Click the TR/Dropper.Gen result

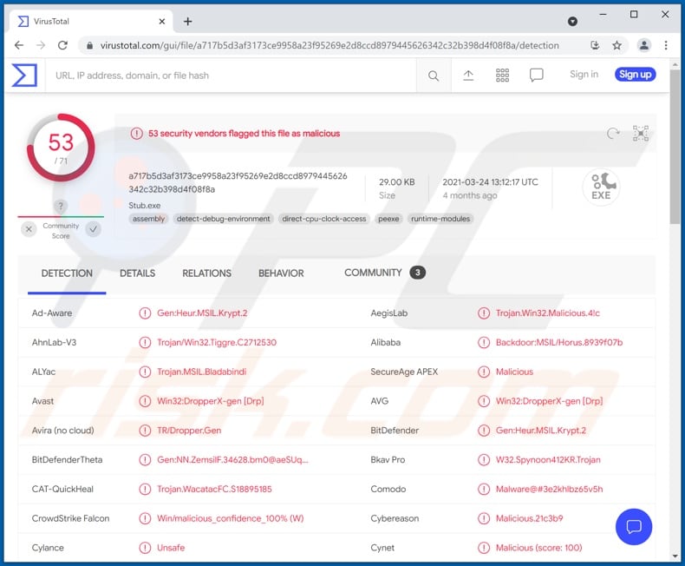(x=189, y=431)
